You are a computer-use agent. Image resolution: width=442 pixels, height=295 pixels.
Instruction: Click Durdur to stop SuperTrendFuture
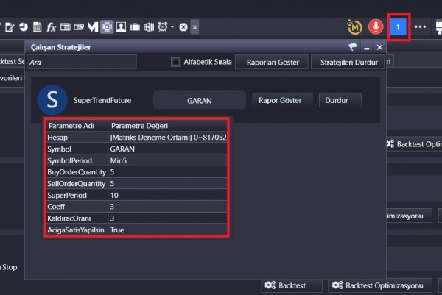(x=340, y=100)
